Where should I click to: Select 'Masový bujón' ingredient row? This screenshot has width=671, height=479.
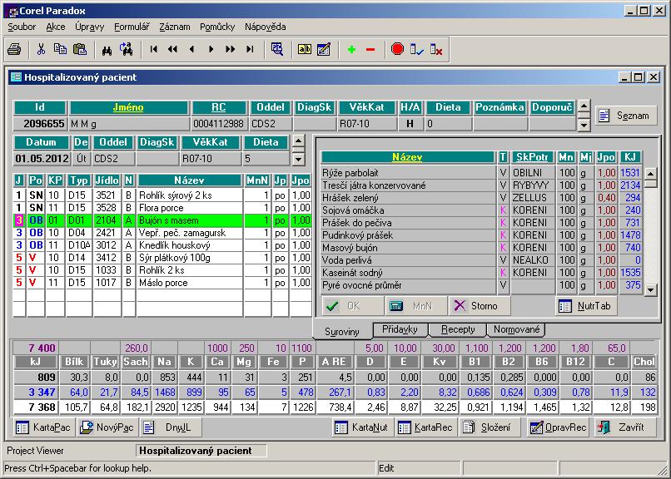pyautogui.click(x=481, y=248)
